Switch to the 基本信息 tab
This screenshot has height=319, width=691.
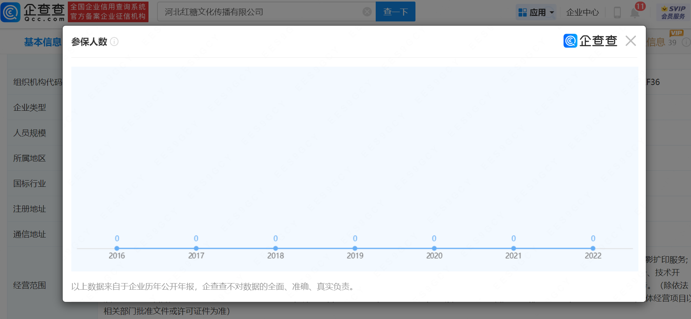[42, 42]
